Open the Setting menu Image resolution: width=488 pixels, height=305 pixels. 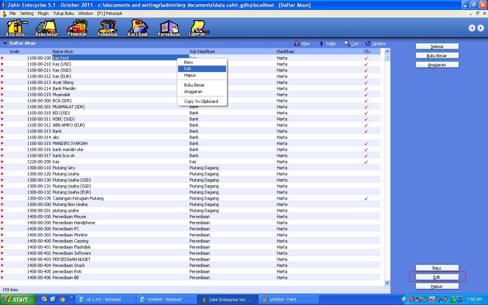point(27,13)
